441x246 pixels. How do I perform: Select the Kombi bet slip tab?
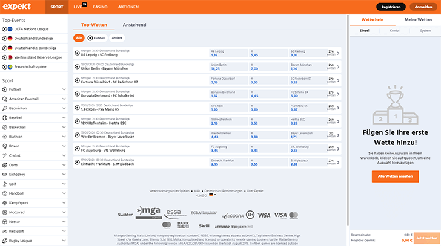pos(394,31)
